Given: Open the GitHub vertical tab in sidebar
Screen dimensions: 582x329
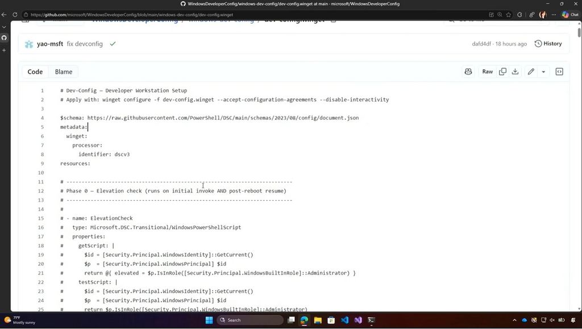Looking at the screenshot, I should (4, 38).
